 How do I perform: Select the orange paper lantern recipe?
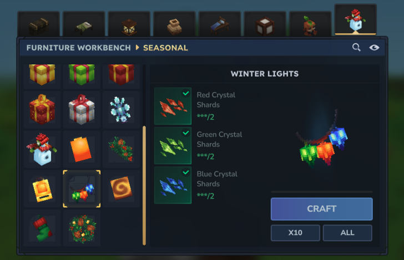tap(82, 149)
